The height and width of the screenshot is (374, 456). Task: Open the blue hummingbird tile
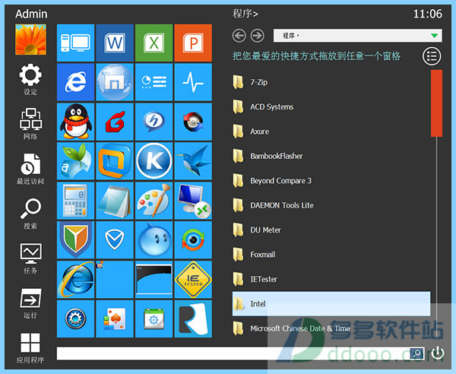pos(193,161)
